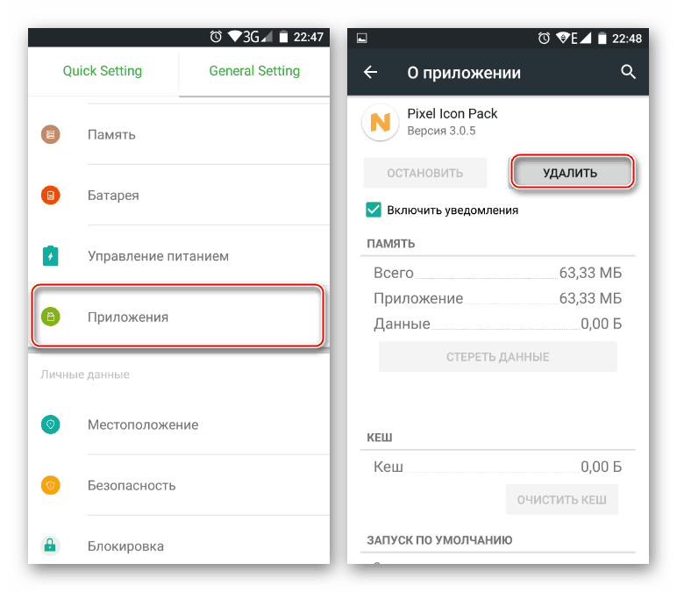Select the Приложение 63,33 МБ row

point(497,298)
